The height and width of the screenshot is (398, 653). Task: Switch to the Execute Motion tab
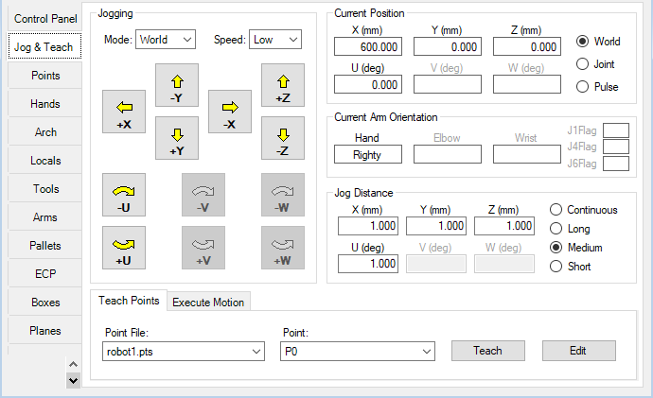click(208, 303)
